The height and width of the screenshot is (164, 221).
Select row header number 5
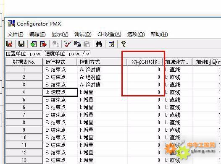24,100
